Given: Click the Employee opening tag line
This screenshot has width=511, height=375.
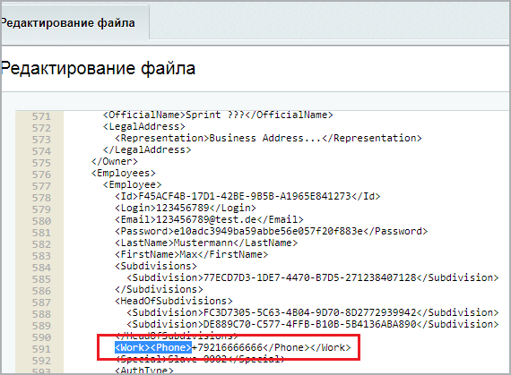Looking at the screenshot, I should (133, 184).
